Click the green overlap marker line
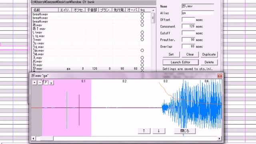This screenshot has height=144, width=256. pyautogui.click(x=67, y=110)
